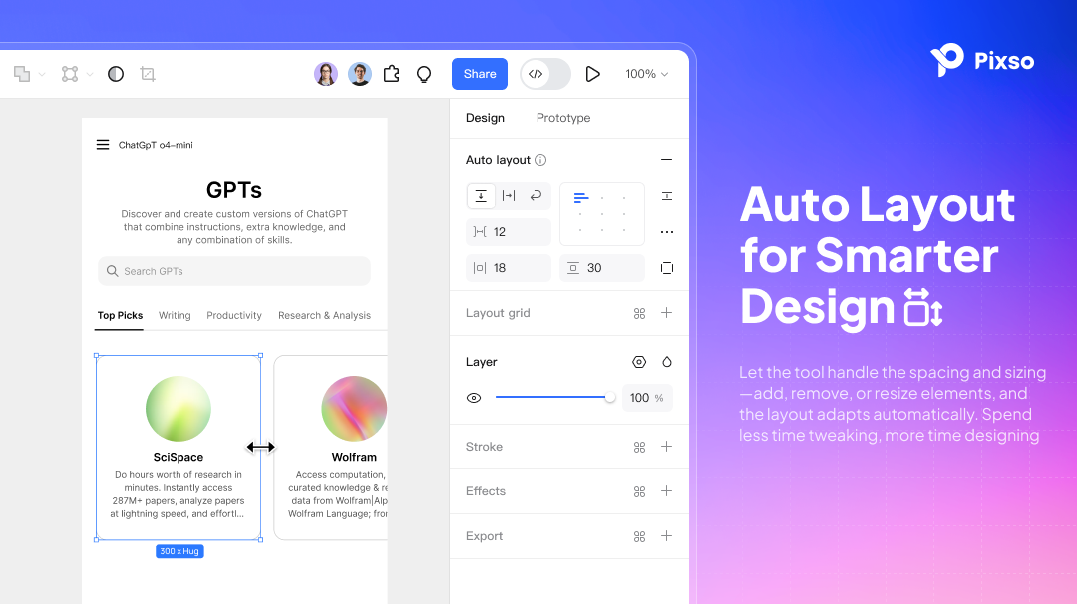Select the boolean operations tool icon
The height and width of the screenshot is (604, 1077).
point(22,74)
